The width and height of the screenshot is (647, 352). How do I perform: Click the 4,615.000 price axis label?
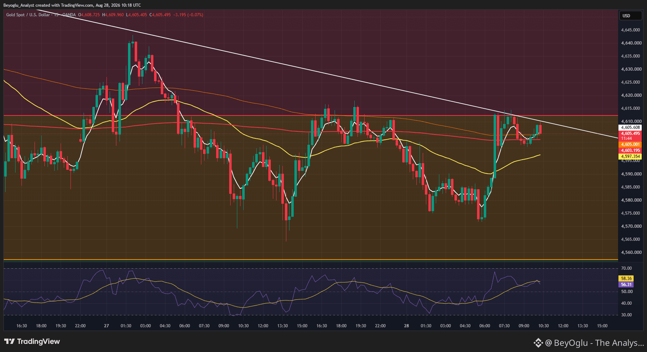click(630, 108)
